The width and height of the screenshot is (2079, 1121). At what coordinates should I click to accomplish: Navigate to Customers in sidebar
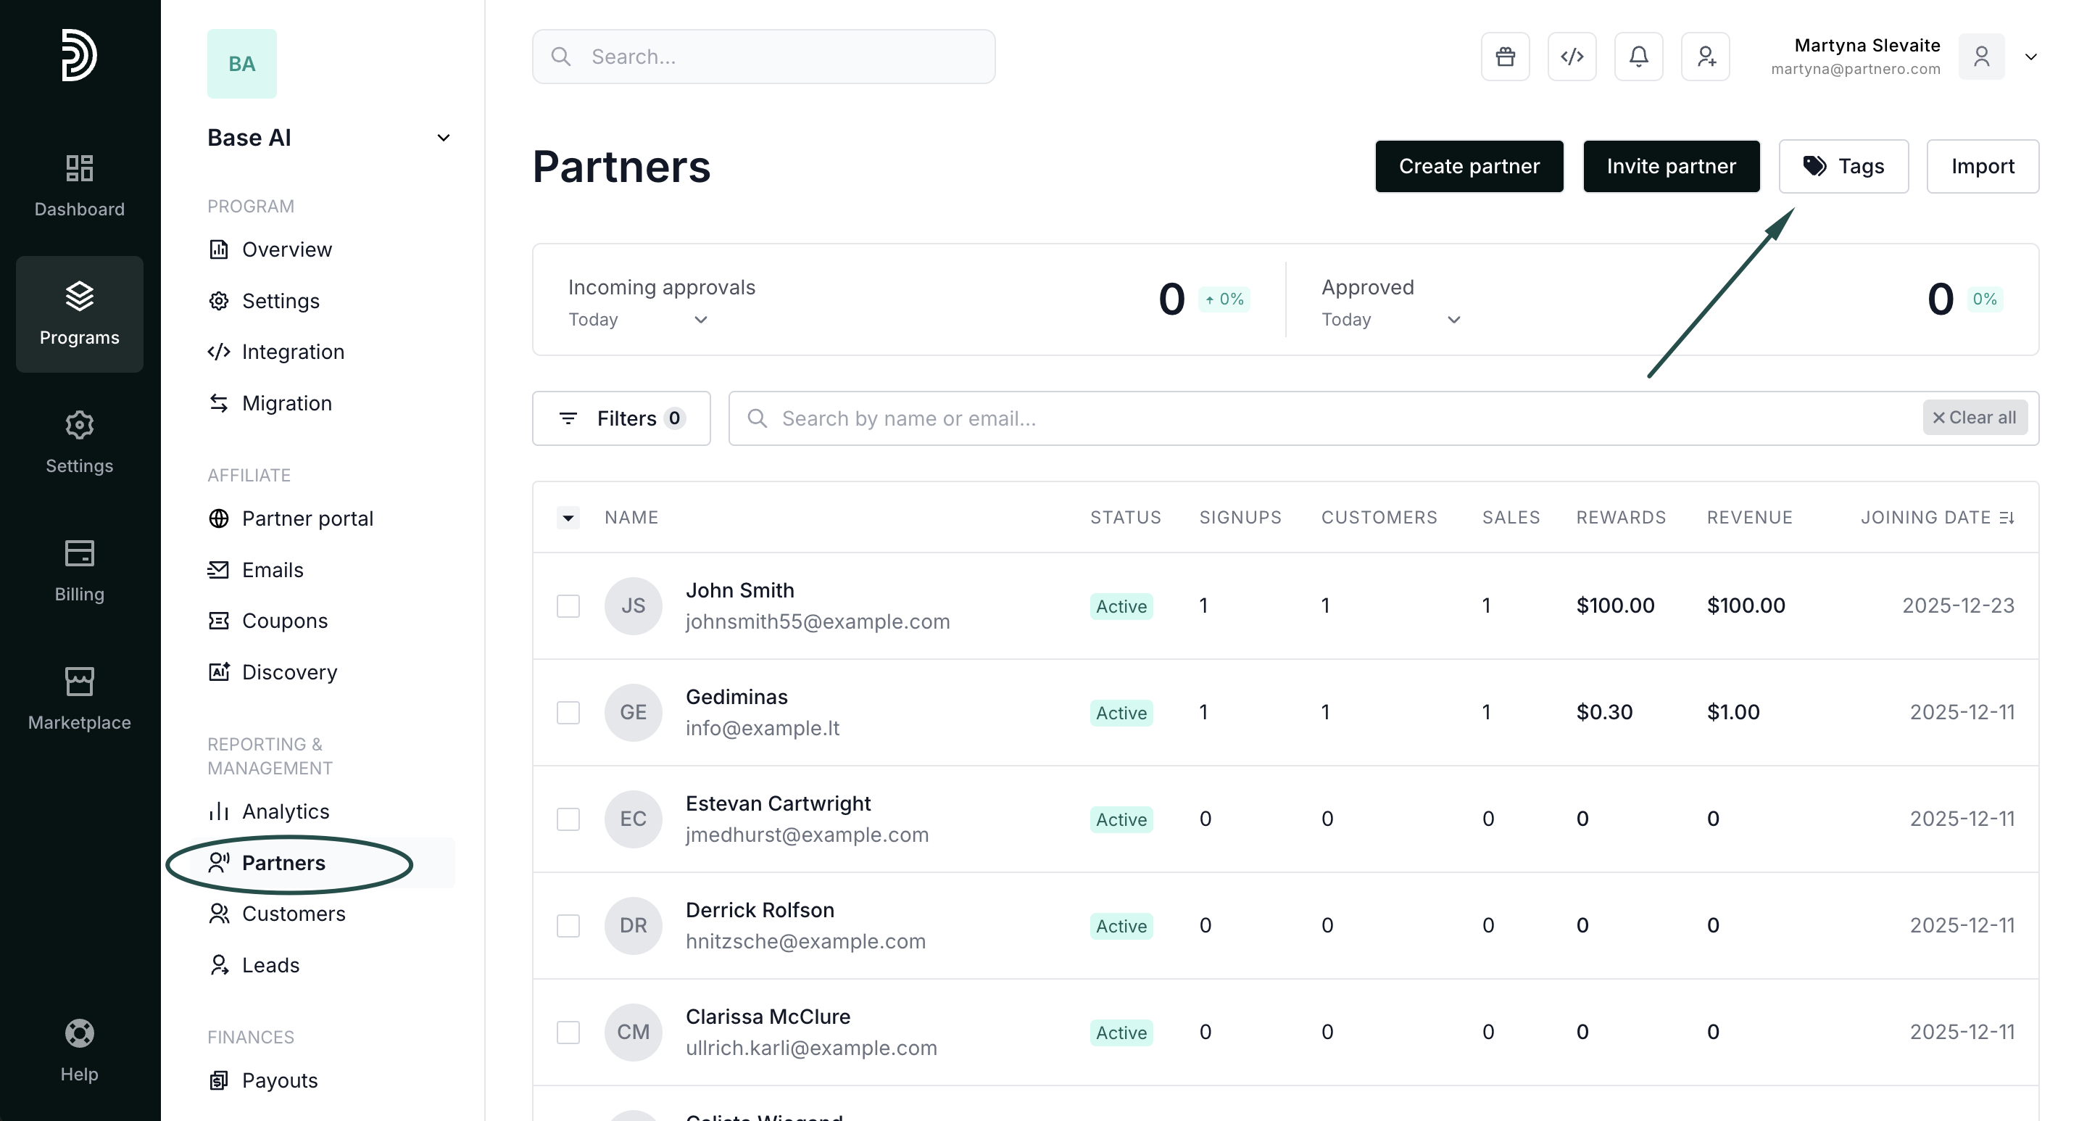pos(293,914)
